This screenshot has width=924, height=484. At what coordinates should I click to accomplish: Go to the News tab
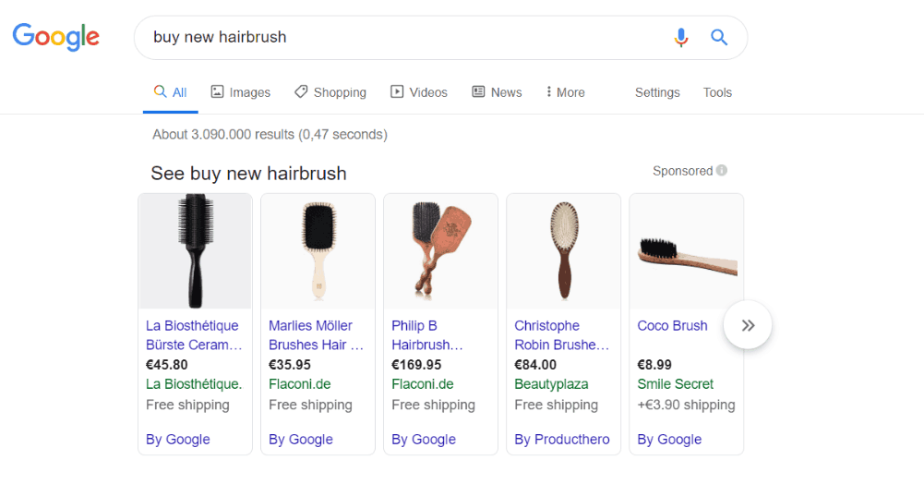[x=497, y=92]
